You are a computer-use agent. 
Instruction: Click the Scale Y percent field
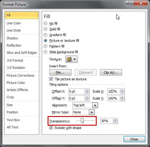point(114,98)
